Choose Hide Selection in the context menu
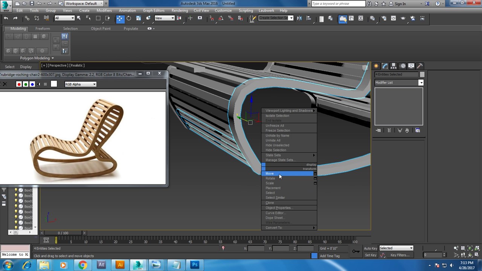This screenshot has width=482, height=271. [x=289, y=150]
